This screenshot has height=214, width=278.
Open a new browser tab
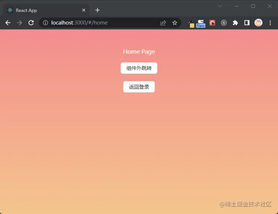point(97,10)
